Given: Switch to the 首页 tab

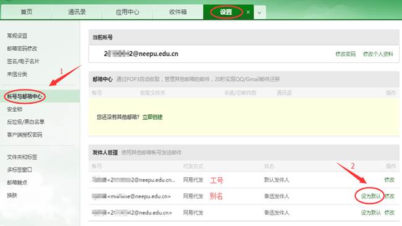Looking at the screenshot, I should (x=27, y=12).
